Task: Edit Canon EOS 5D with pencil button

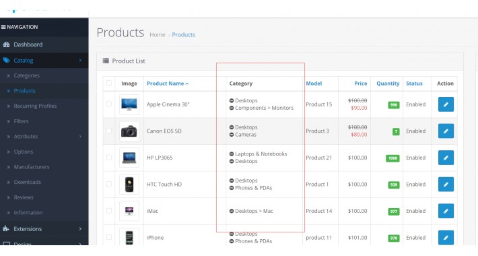Action: pyautogui.click(x=446, y=131)
